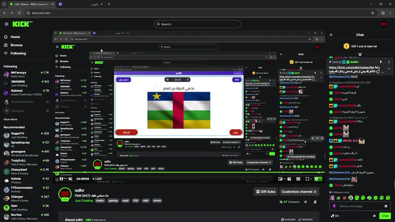Switch to the فانوس browser tab

pos(80,4)
